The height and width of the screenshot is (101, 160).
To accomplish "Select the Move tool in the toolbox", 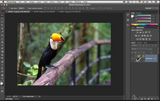I will (2, 15).
